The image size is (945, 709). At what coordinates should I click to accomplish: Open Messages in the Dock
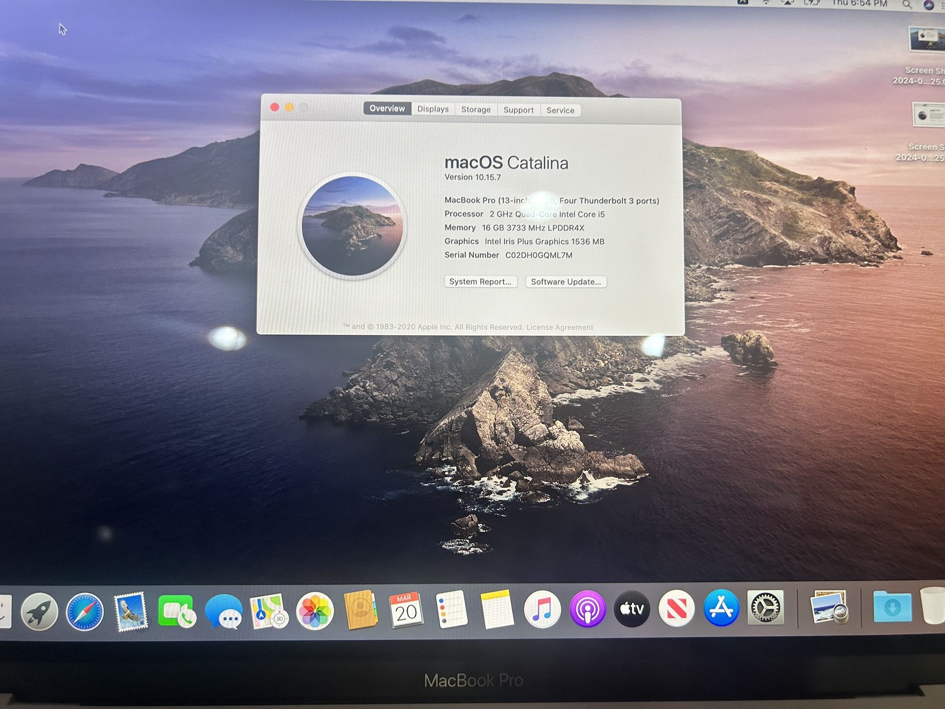(x=224, y=612)
